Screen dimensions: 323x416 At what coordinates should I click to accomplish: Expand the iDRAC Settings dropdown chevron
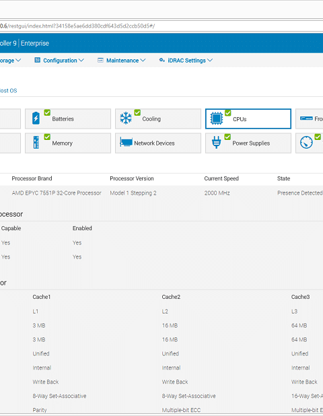pos(210,61)
